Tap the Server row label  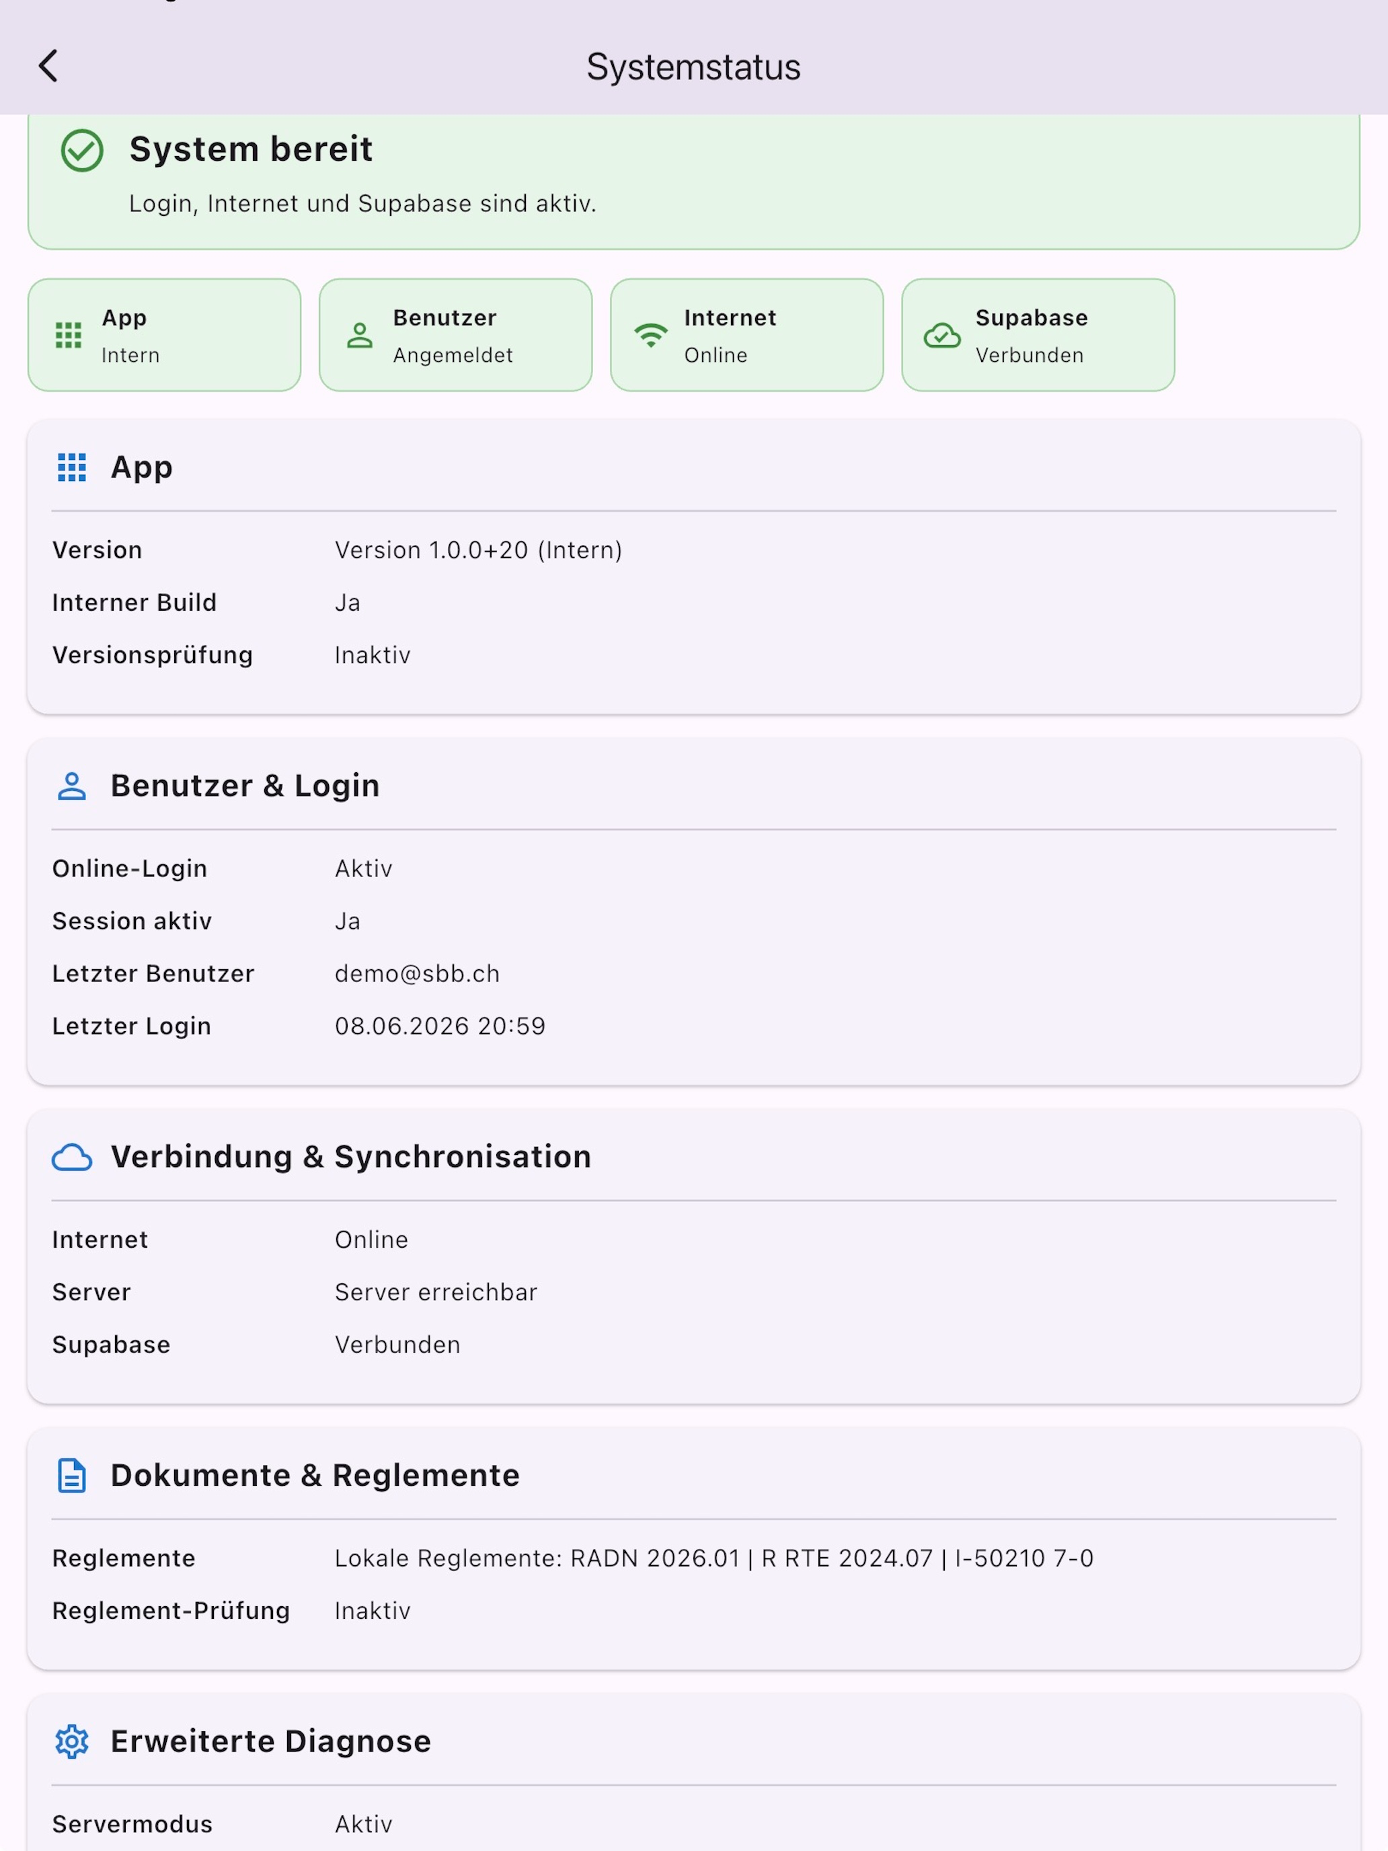pyautogui.click(x=91, y=1292)
